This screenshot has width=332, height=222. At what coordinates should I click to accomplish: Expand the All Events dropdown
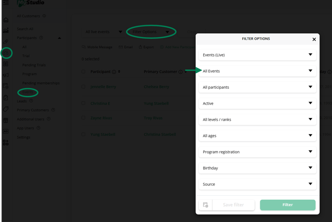coord(257,71)
